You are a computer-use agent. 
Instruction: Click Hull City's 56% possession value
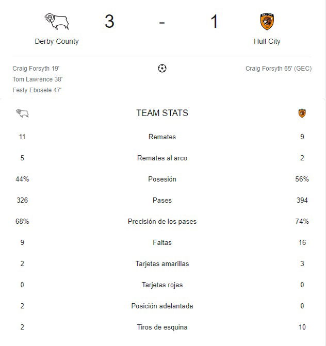pos(302,179)
